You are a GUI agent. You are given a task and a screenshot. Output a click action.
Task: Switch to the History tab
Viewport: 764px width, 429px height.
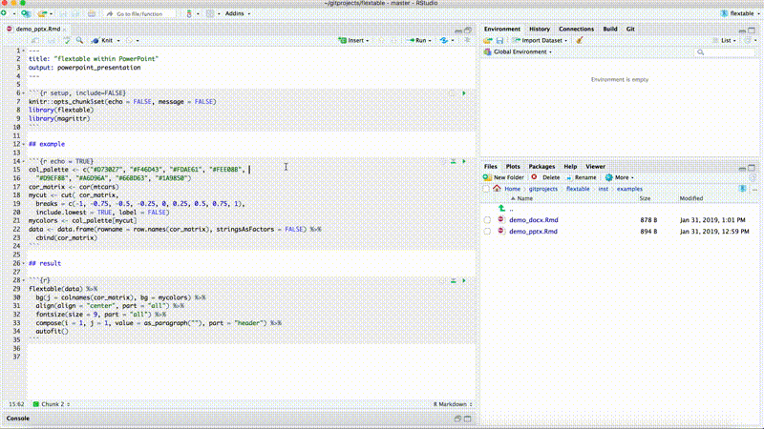pyautogui.click(x=540, y=30)
